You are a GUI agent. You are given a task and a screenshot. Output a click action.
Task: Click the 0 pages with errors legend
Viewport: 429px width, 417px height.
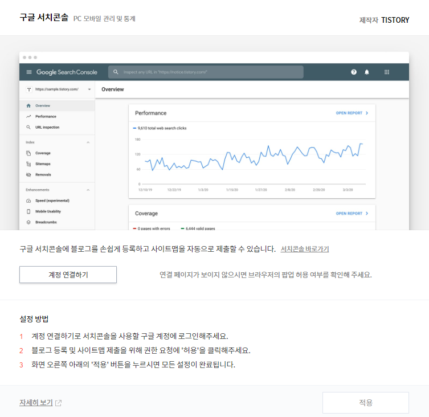(x=152, y=228)
